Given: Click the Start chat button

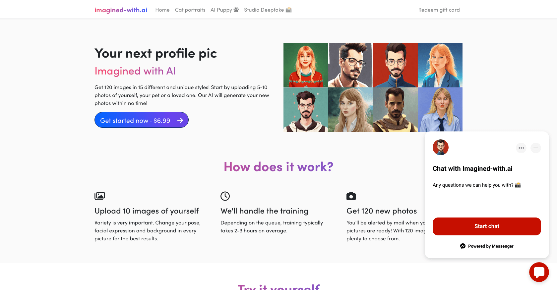Looking at the screenshot, I should tap(486, 226).
